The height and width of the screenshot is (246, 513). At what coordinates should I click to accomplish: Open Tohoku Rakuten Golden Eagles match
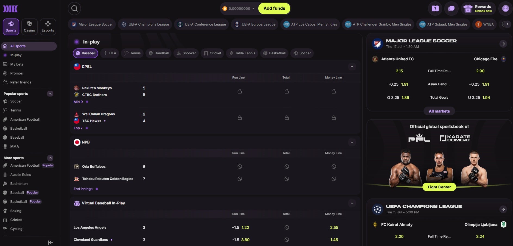[x=108, y=179]
